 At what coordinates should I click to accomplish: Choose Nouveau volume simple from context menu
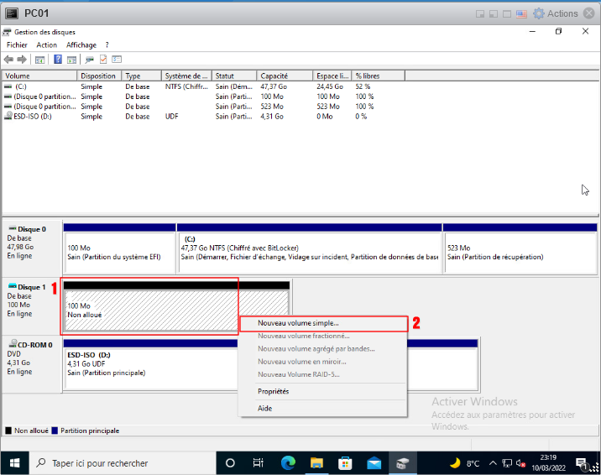[x=299, y=322]
